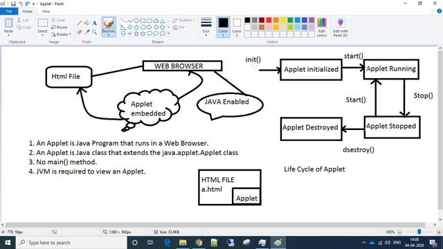Click the Cut button
Viewport: 443px width, 249px height.
click(x=23, y=20)
